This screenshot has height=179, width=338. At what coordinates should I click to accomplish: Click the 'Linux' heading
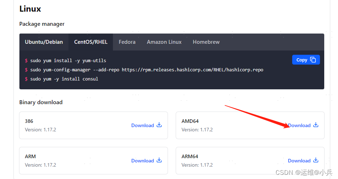[x=30, y=9]
